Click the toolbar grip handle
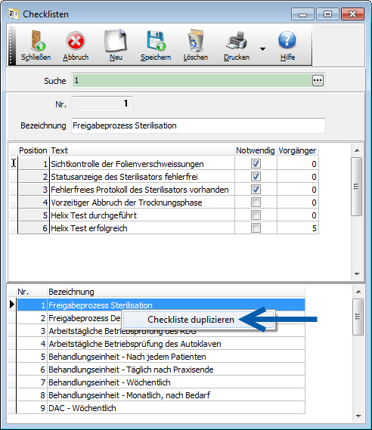372x430 pixels. coord(11,45)
